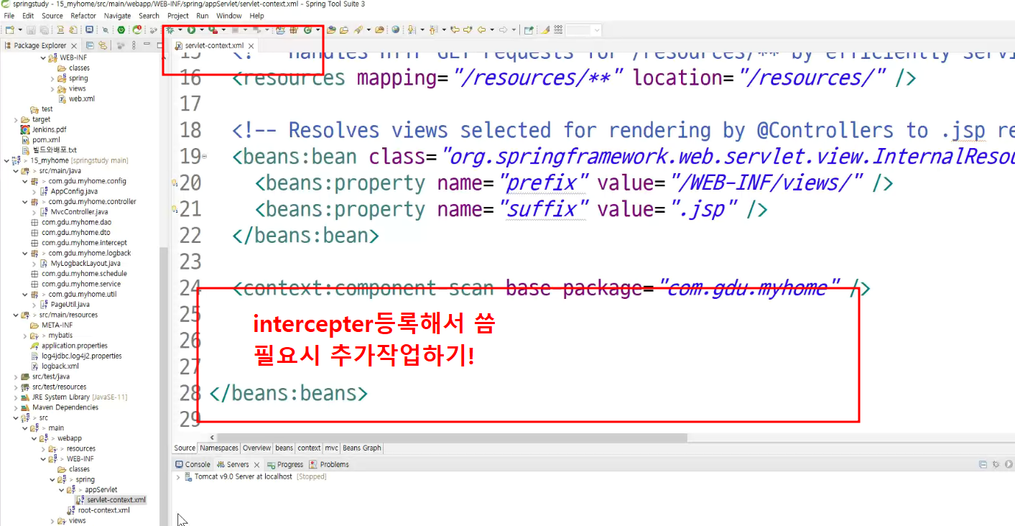Open Package Explorer View Menu dots
1015x526 pixels.
point(134,45)
